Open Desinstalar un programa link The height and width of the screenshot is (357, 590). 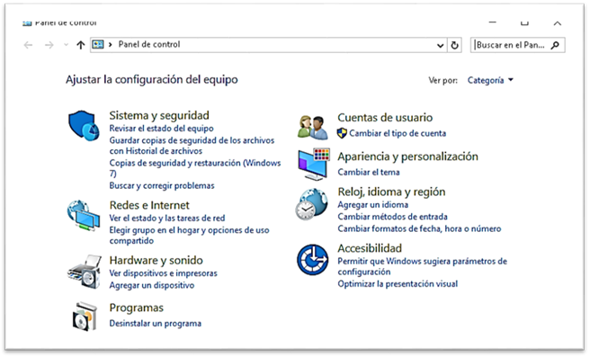click(156, 323)
